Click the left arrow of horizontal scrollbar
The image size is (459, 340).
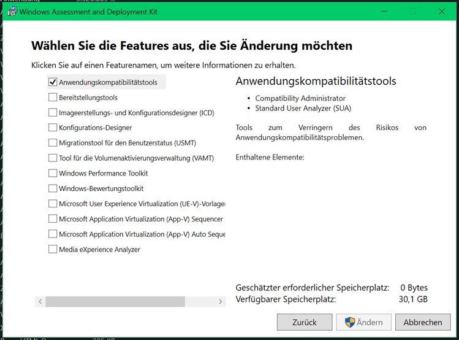click(x=40, y=301)
